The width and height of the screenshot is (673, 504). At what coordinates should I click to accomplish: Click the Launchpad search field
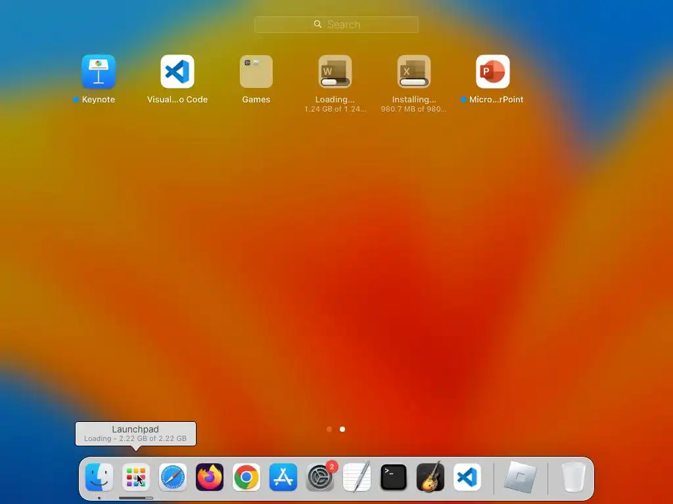pos(336,24)
